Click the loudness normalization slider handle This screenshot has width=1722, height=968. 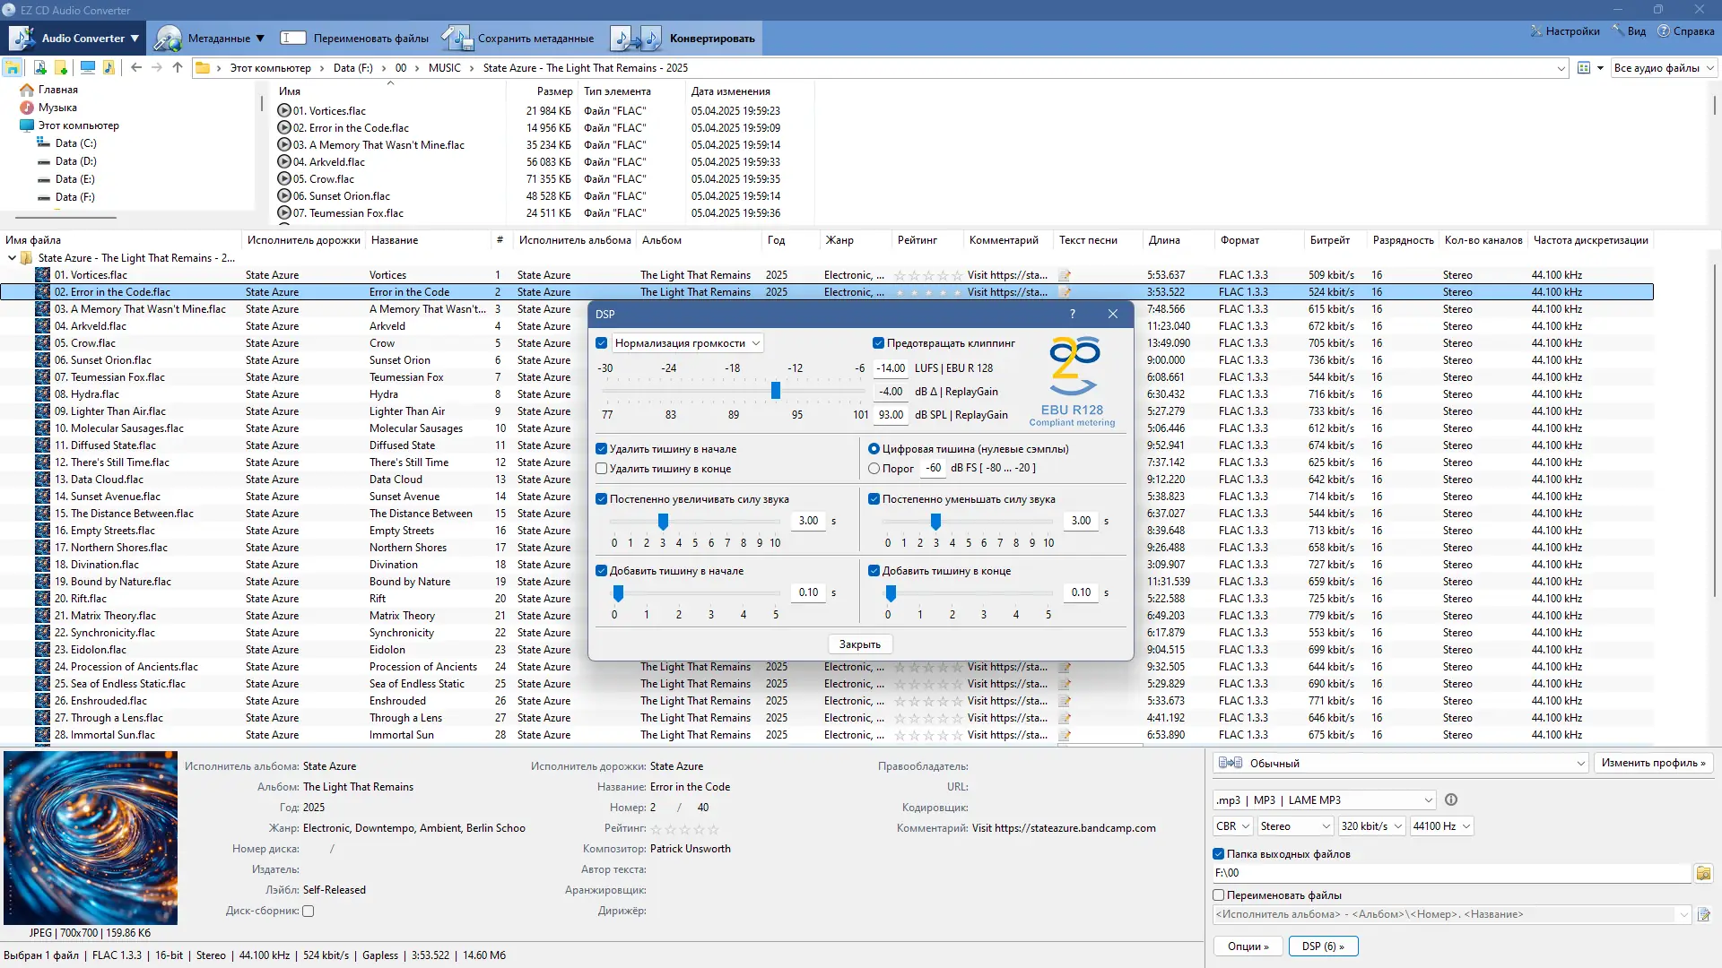pyautogui.click(x=776, y=391)
